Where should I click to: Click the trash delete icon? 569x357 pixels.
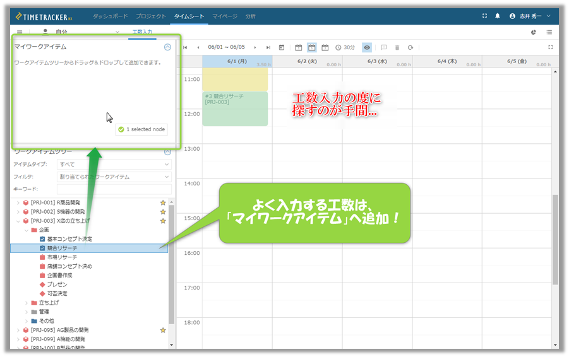click(397, 47)
